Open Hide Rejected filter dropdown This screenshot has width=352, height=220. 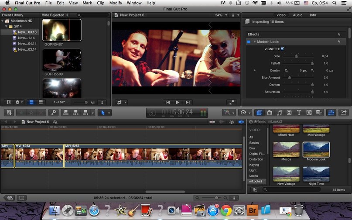click(x=55, y=15)
